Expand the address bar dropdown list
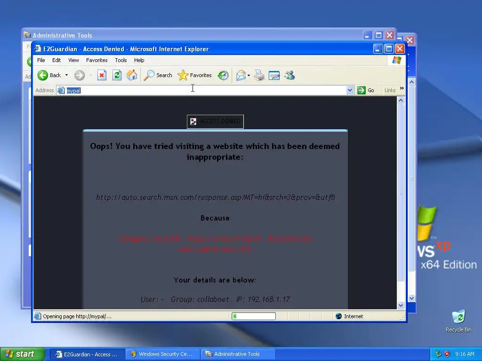482x361 pixels. click(x=350, y=90)
